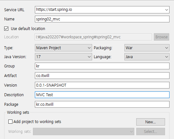
Task: Click the Artifact field containing co.itwill
Action: coord(102,76)
